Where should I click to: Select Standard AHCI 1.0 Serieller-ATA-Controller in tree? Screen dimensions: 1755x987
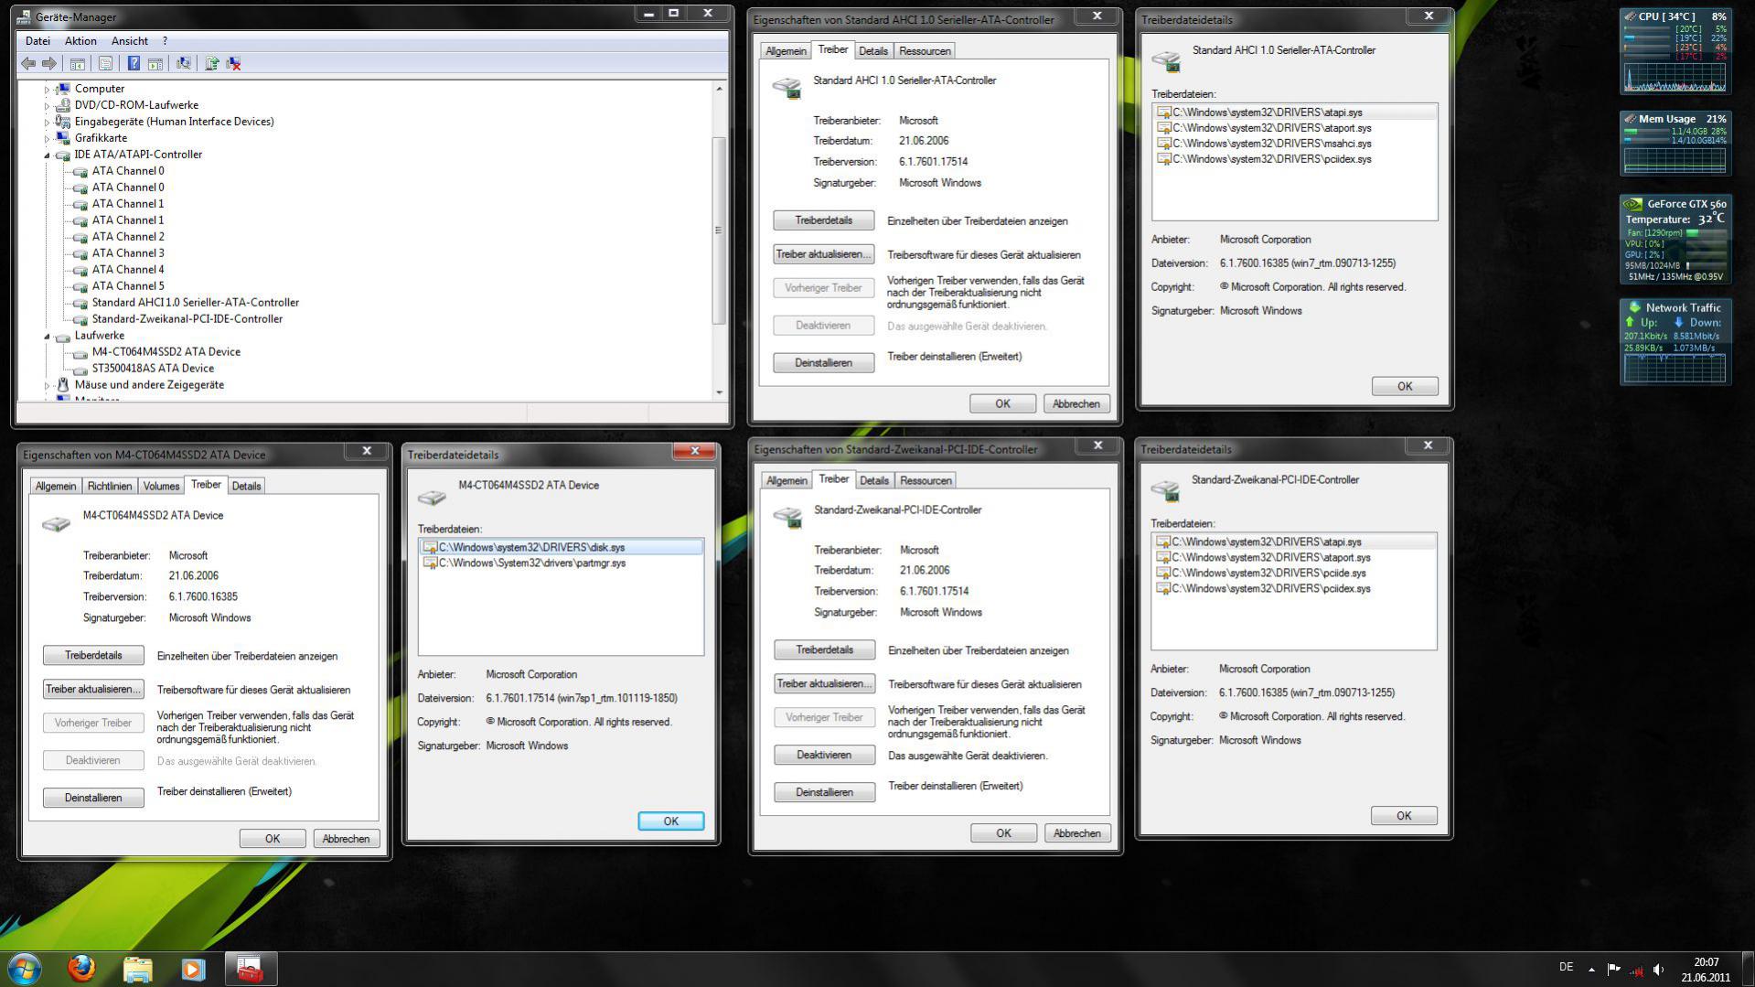pos(196,303)
